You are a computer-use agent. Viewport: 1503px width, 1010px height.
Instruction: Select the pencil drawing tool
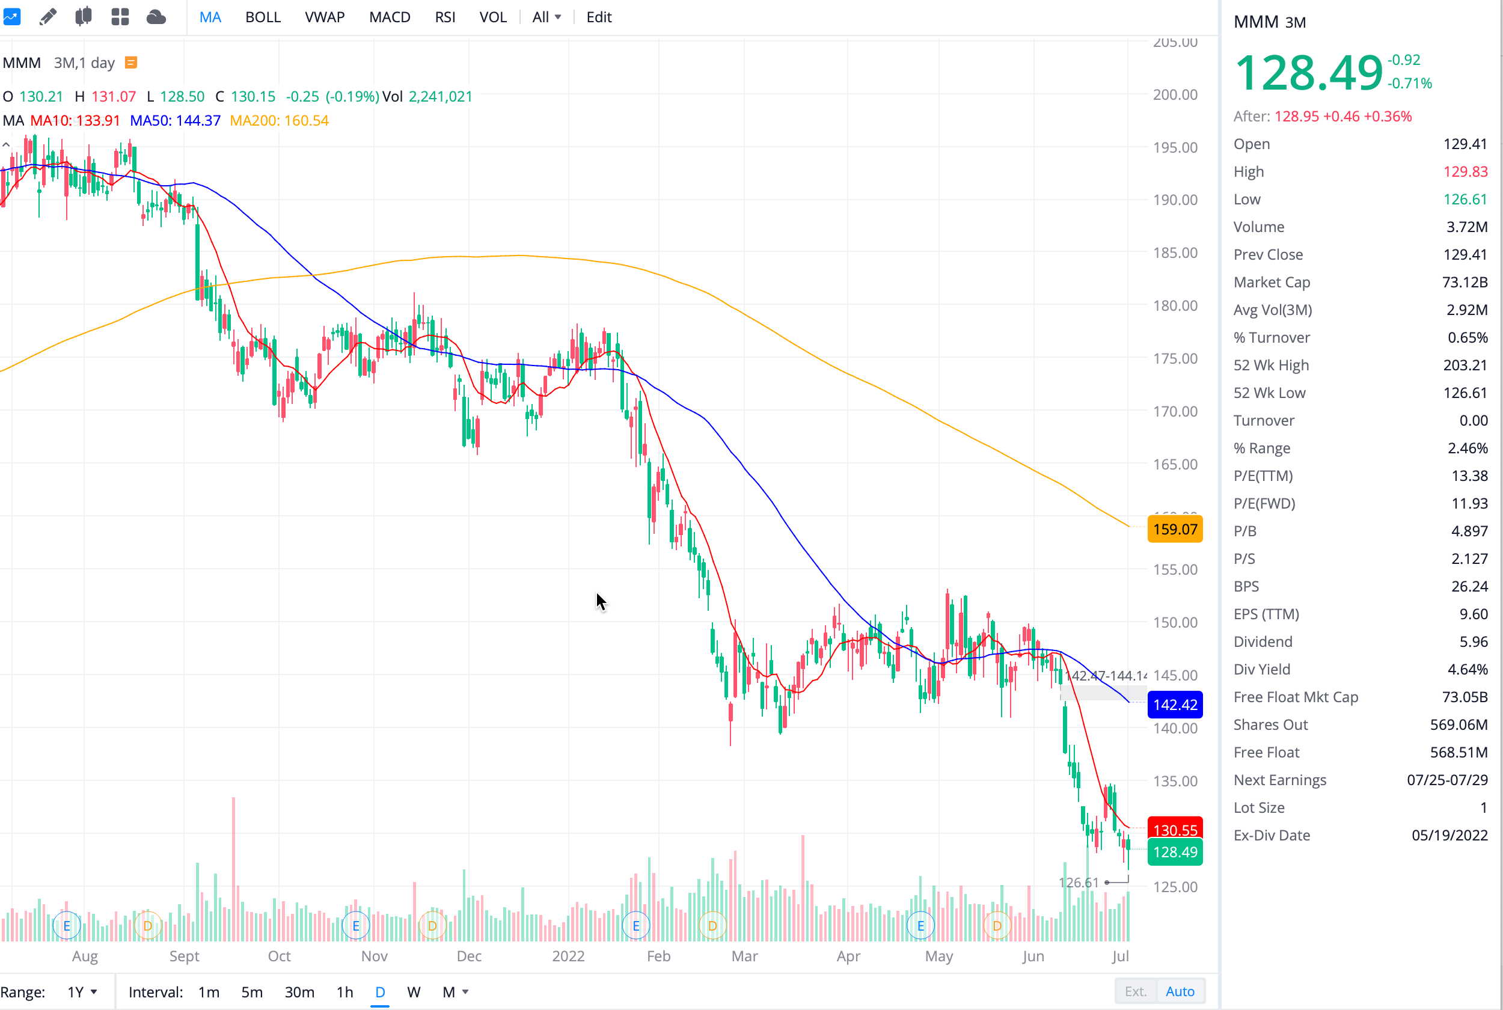(x=47, y=17)
